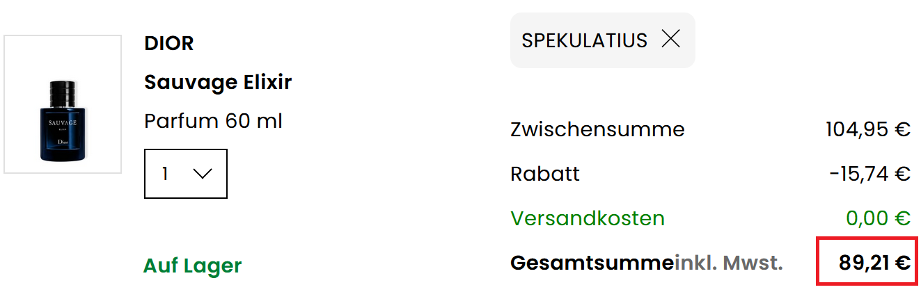The width and height of the screenshot is (921, 301).
Task: Click the Parfum 60 ml variant text
Action: [213, 121]
